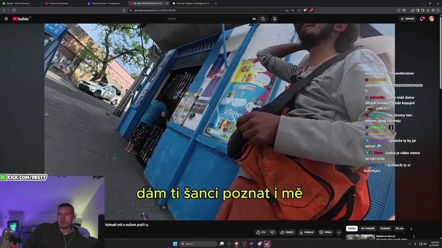Viewport: 442px width, 248px height.
Task: Reload the page with the refresh icon
Action: click(x=14, y=10)
